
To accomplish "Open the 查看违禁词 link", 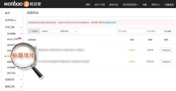I will pos(111,22).
